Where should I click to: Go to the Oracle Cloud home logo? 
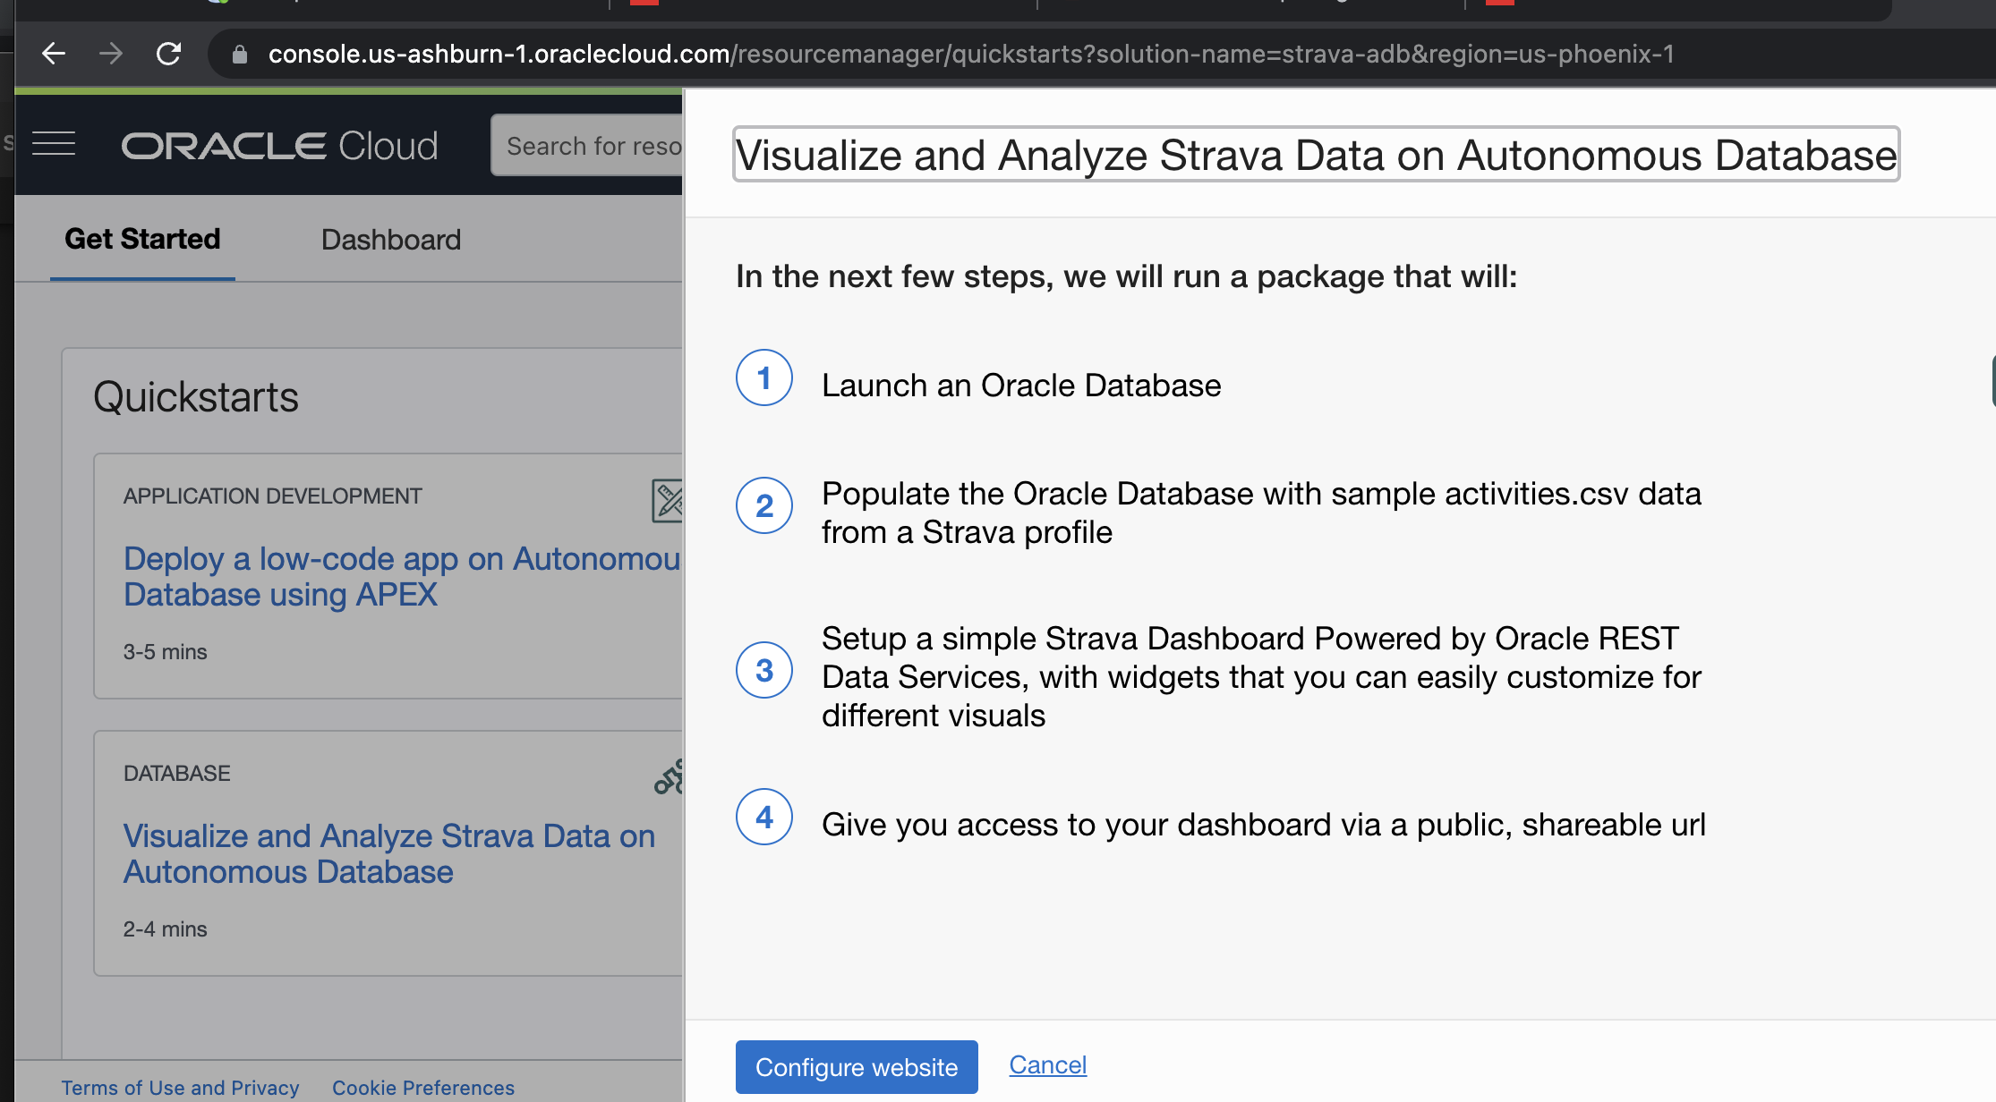click(x=279, y=146)
